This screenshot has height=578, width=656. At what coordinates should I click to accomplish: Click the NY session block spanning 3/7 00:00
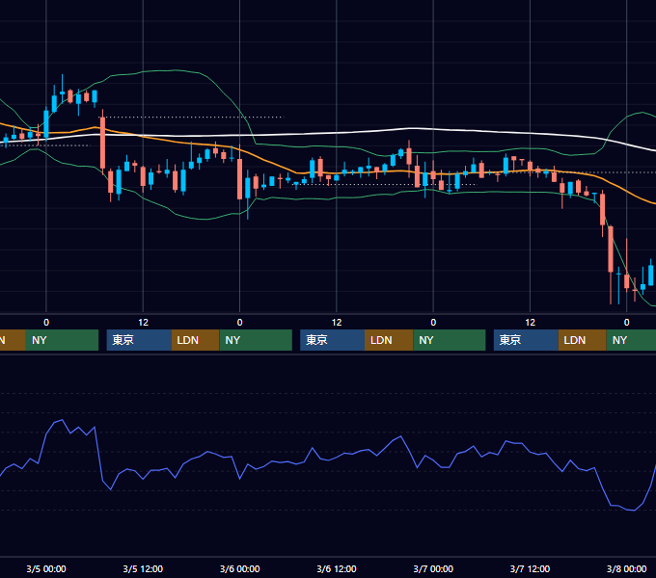click(450, 340)
